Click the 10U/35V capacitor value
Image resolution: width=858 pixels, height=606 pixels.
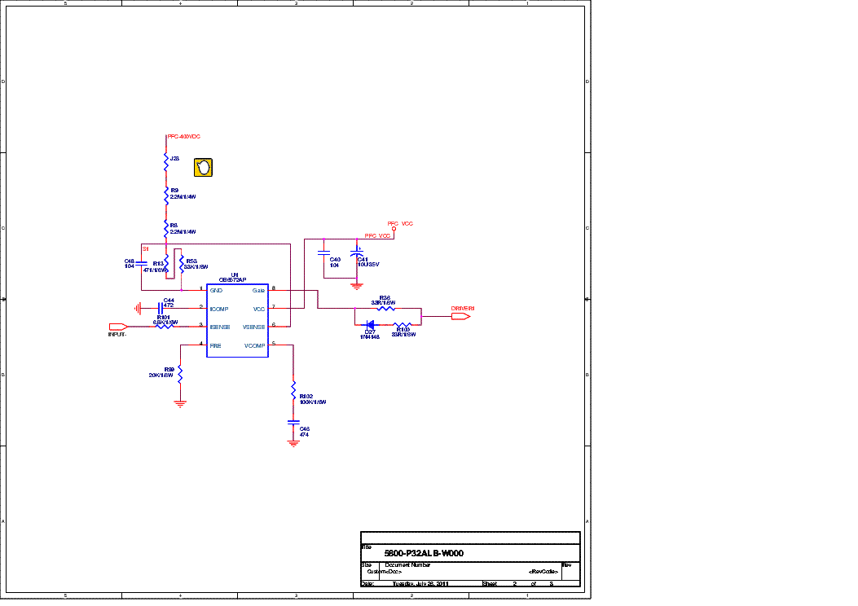[368, 265]
